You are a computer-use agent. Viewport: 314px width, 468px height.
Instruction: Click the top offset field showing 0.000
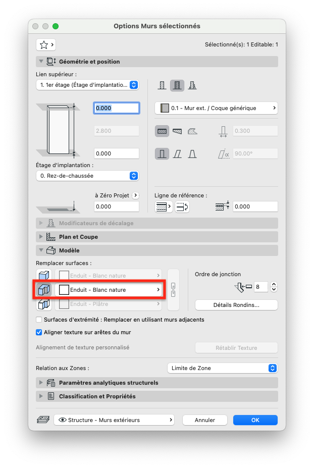click(117, 108)
